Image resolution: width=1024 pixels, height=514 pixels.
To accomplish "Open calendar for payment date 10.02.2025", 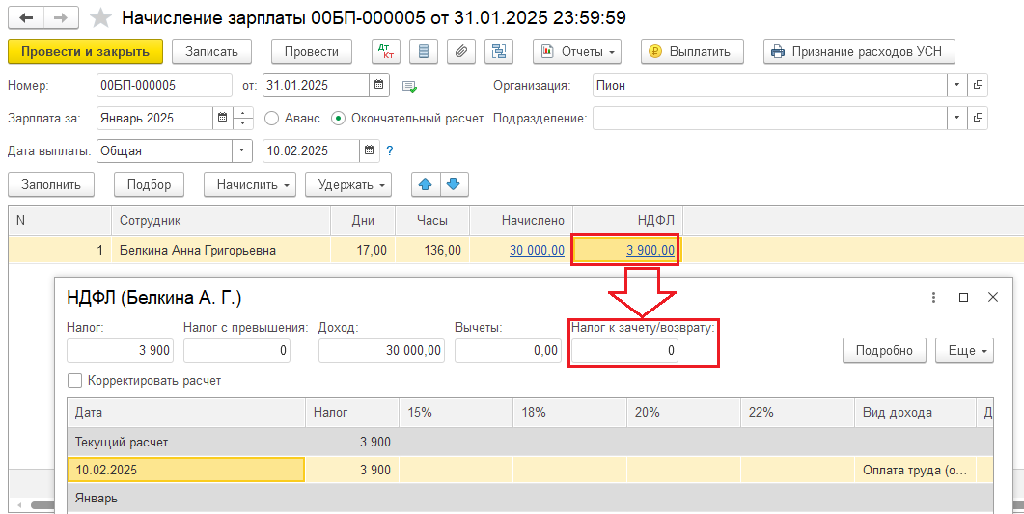I will click(369, 150).
